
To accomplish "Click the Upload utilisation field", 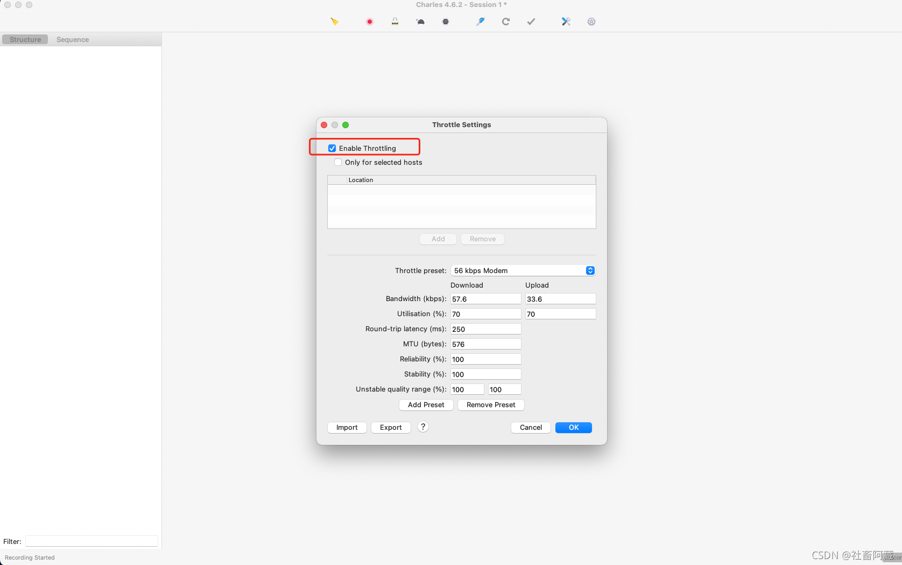I will [561, 314].
